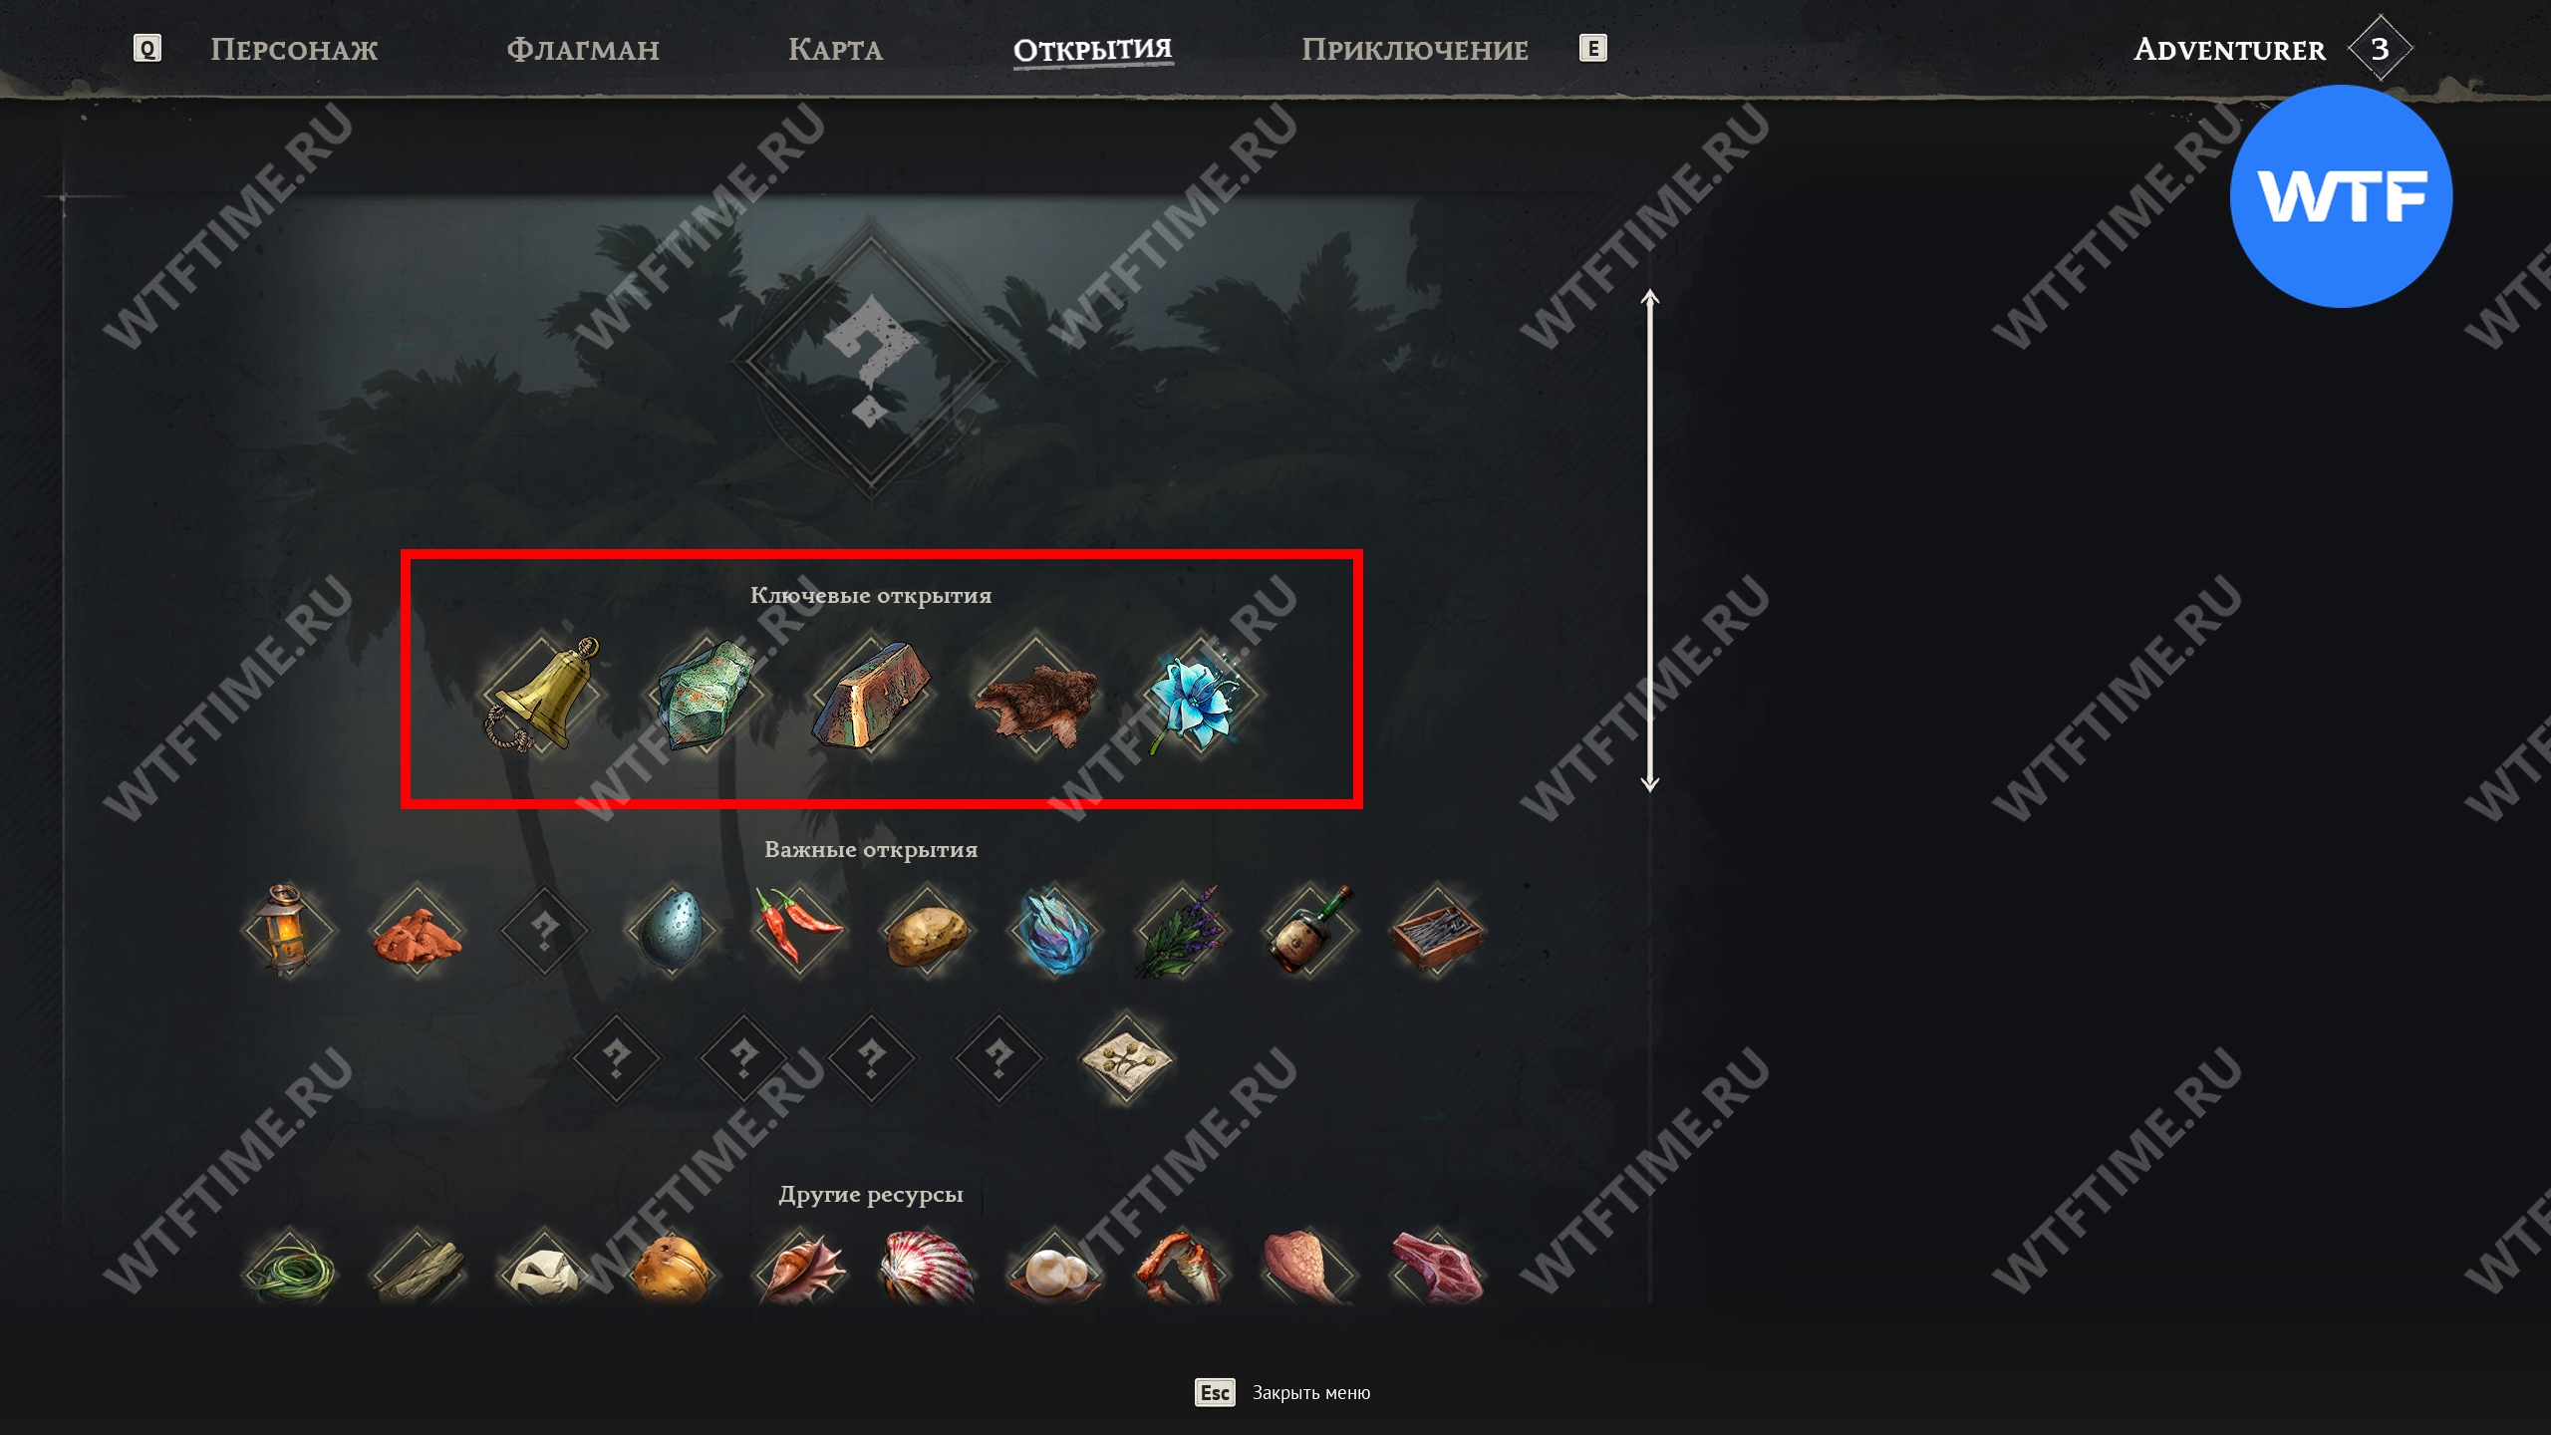Click the spotted grey egg icon

[672, 930]
